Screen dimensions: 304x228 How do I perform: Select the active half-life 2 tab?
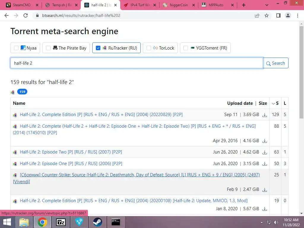point(100,5)
